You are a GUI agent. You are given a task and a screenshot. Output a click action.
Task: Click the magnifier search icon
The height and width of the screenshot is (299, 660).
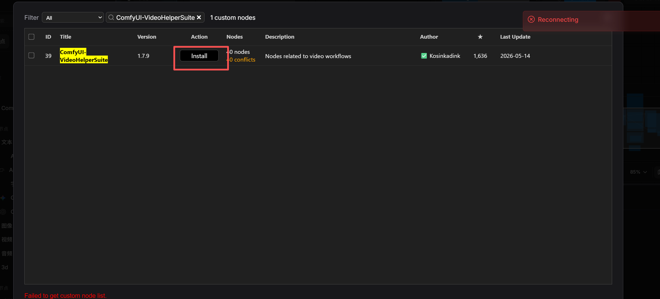(x=111, y=17)
